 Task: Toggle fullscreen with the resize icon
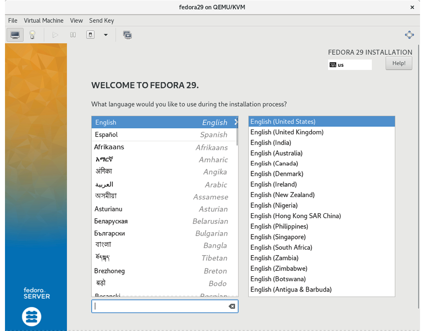[x=409, y=35]
